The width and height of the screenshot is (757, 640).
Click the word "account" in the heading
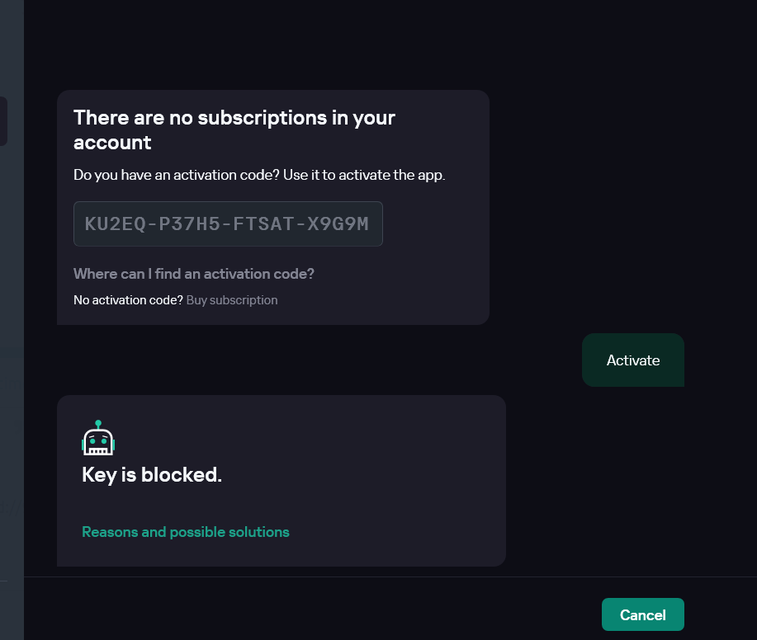click(112, 143)
